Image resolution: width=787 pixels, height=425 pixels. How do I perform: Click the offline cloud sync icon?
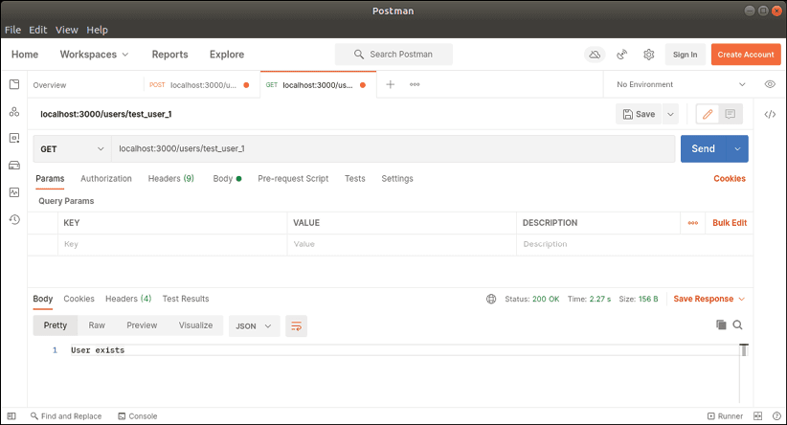click(595, 55)
